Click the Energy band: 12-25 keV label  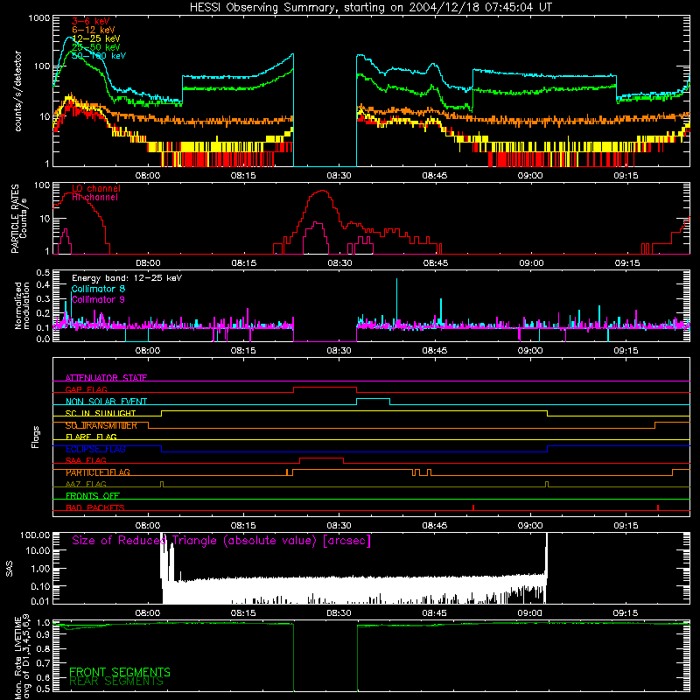coord(127,278)
